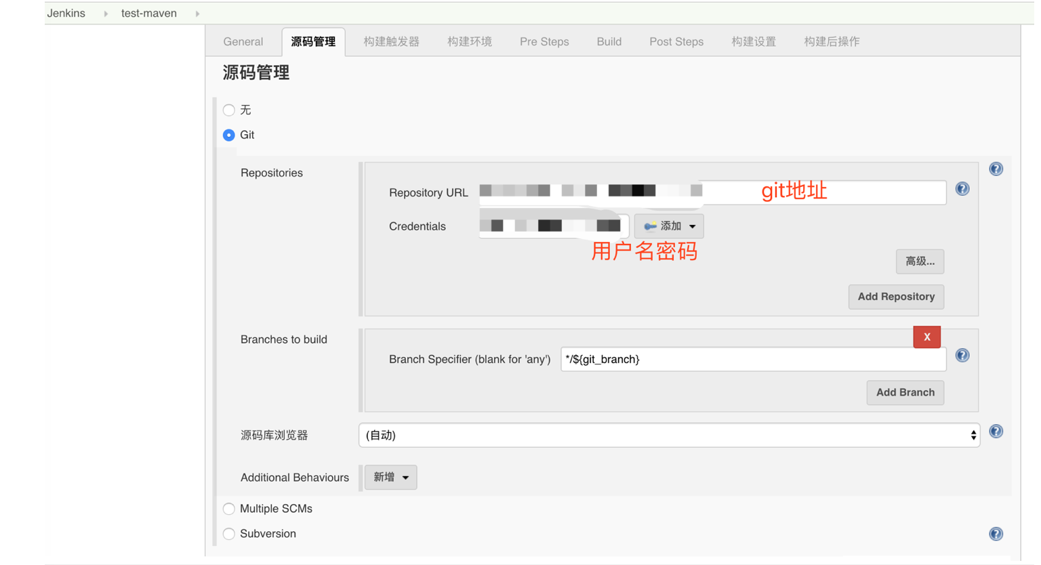The image size is (1041, 565).
Task: Choose the Subversion radio option
Action: (x=229, y=534)
